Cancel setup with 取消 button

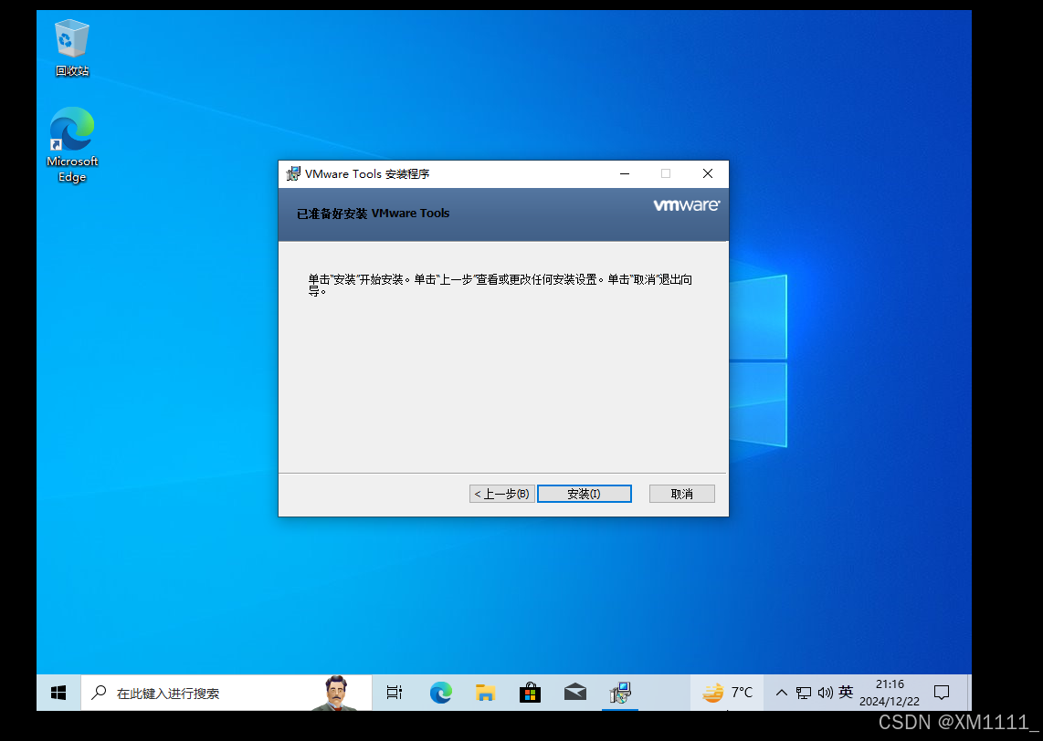pyautogui.click(x=682, y=494)
